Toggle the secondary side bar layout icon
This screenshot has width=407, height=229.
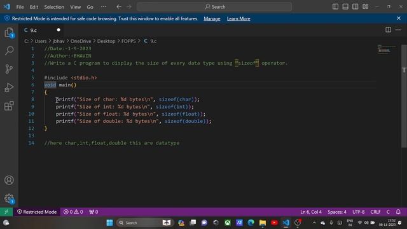355,7
